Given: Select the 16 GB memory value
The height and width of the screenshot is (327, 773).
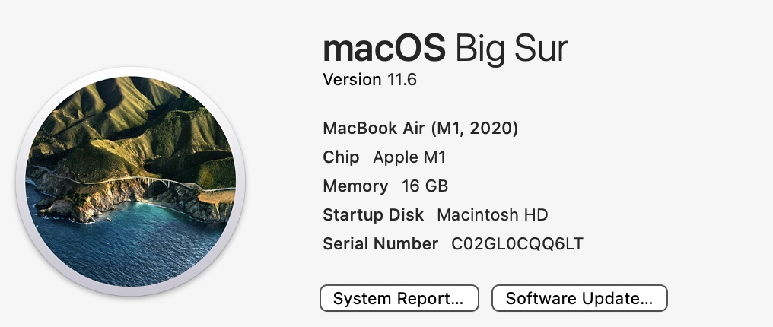Looking at the screenshot, I should pos(425,186).
